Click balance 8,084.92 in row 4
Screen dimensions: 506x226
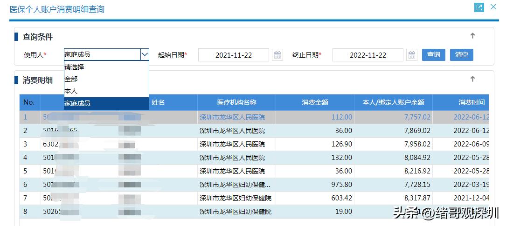417,158
